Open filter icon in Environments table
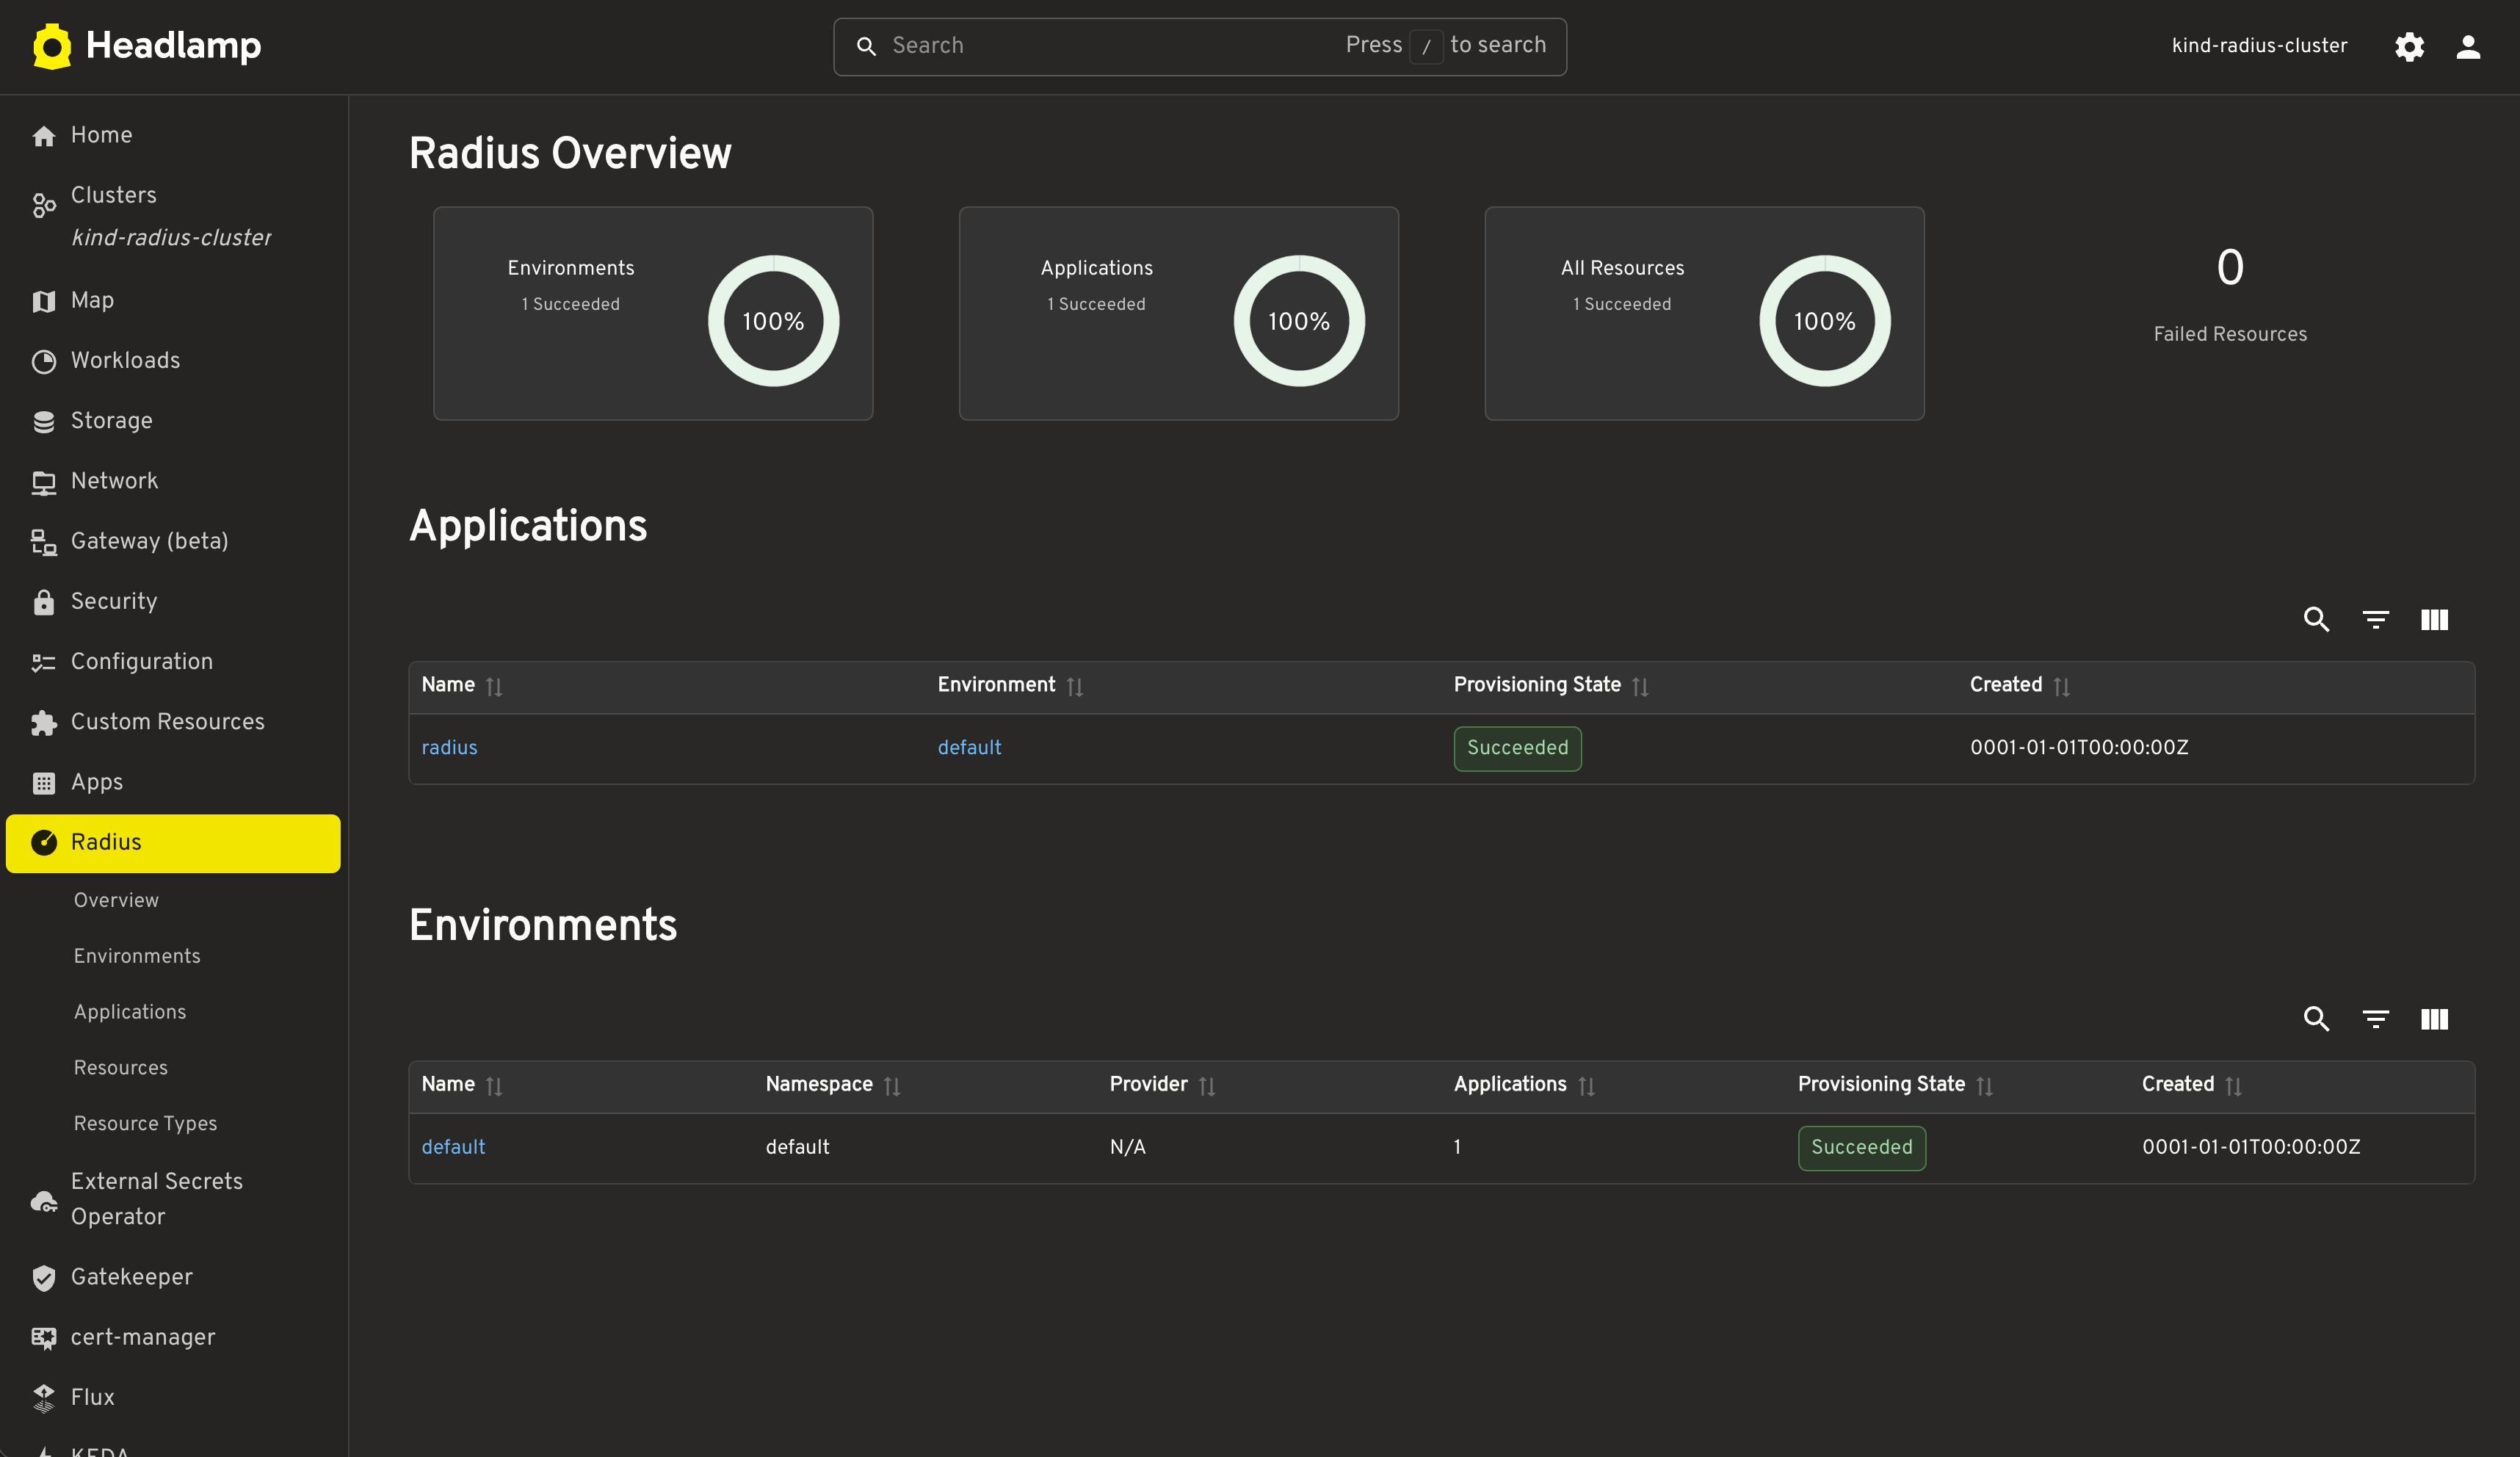The height and width of the screenshot is (1457, 2520). pos(2375,1018)
